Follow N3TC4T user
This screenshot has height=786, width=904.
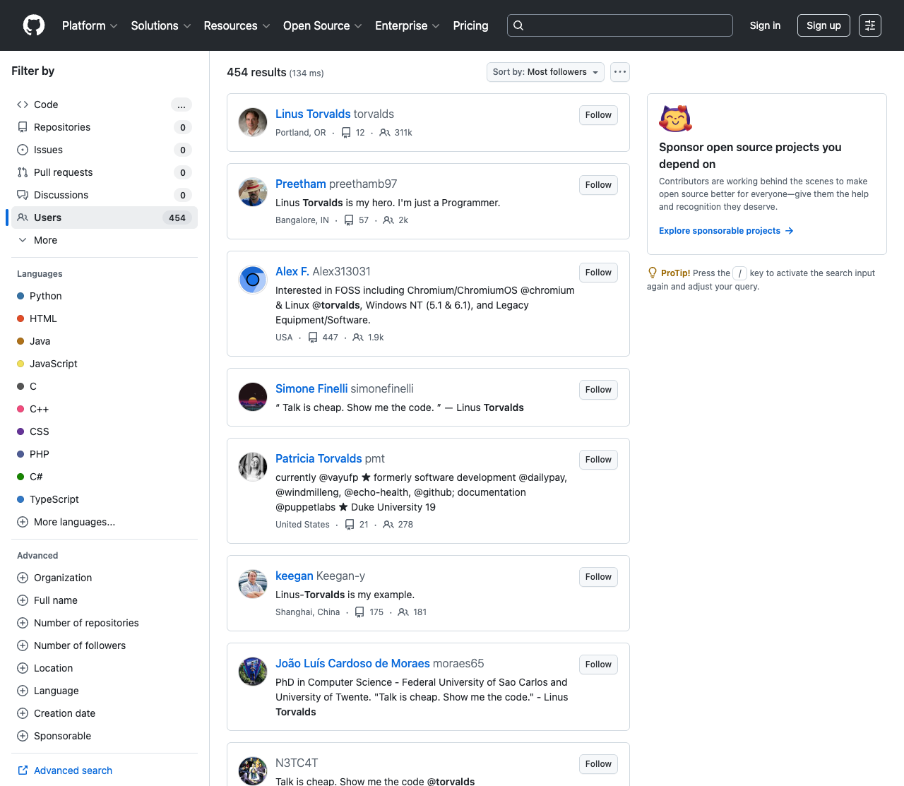coord(598,764)
